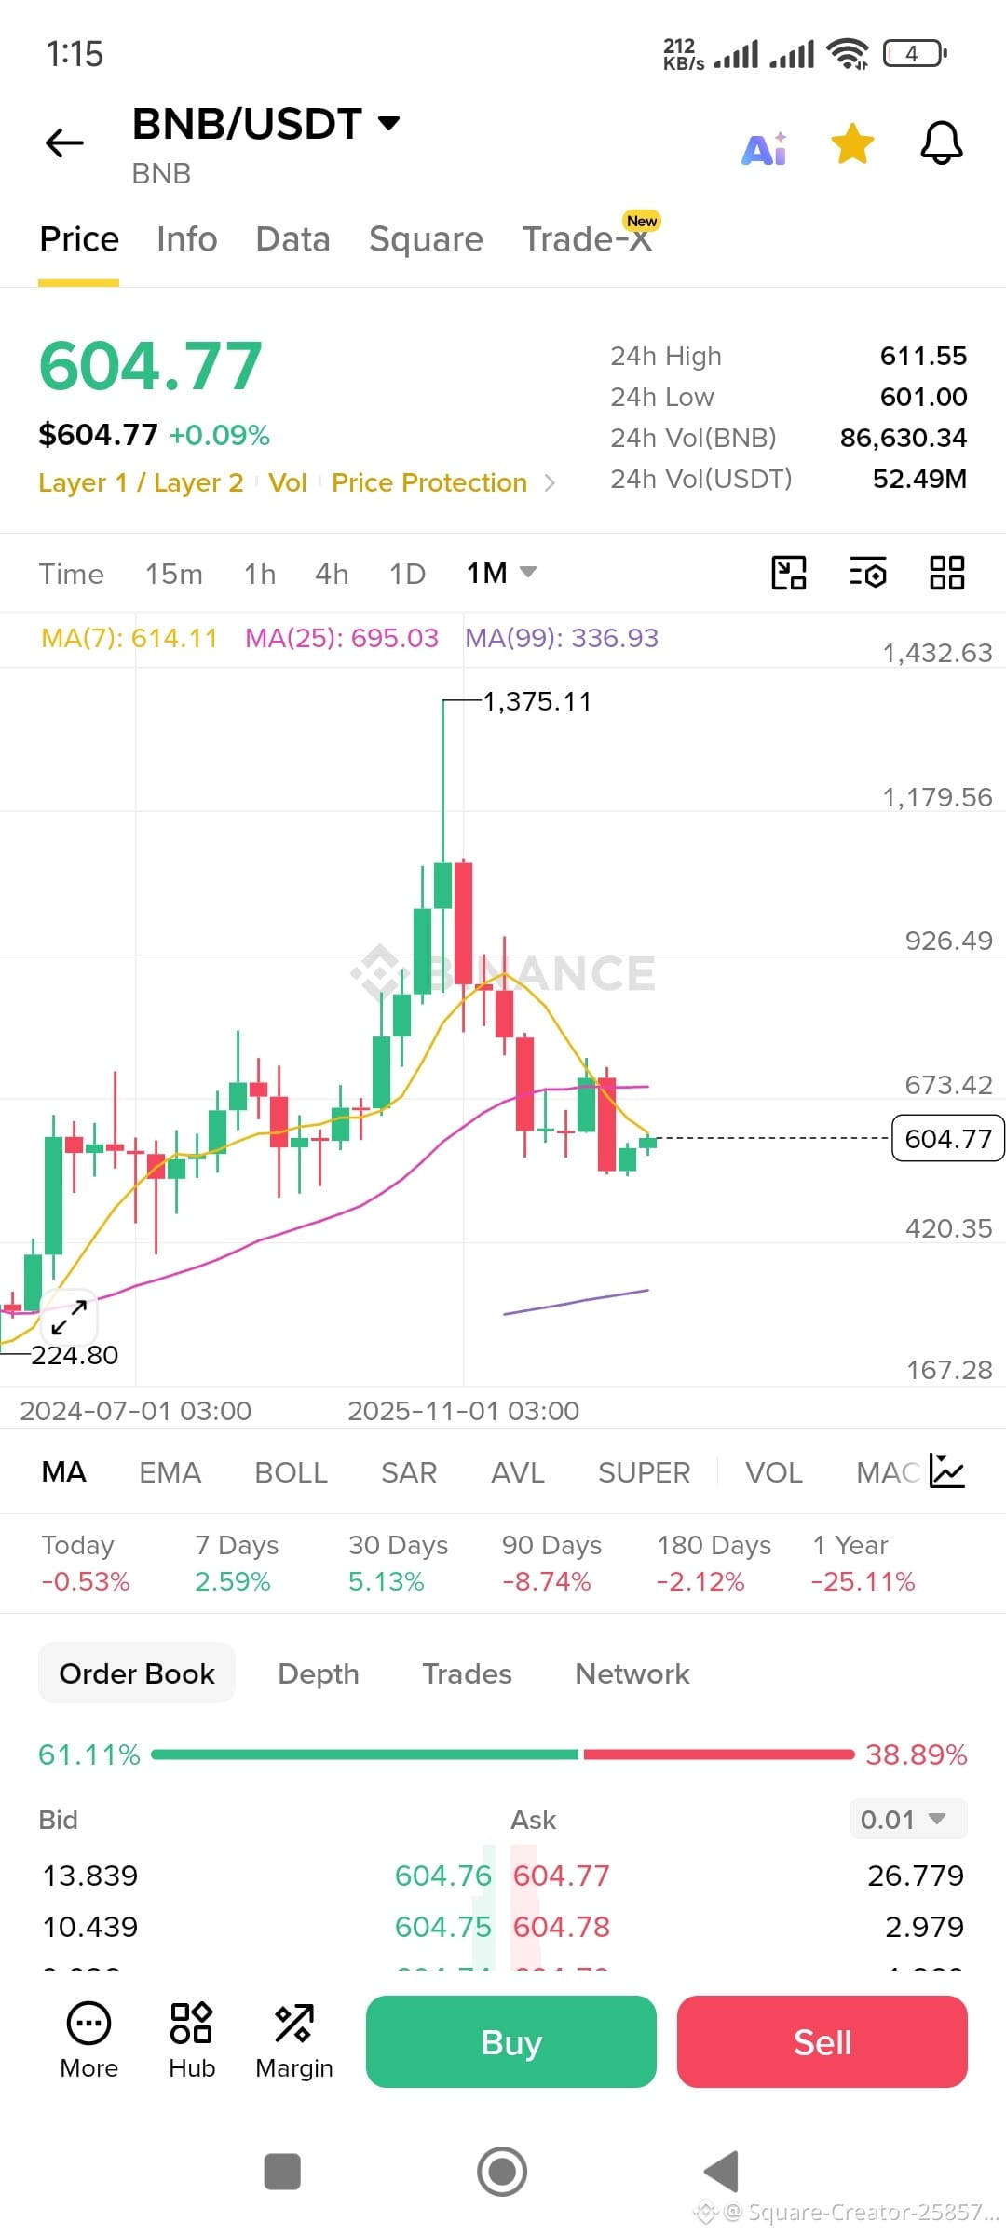Toggle the MA indicator
Screen dimensions: 1006x2235
64,1472
